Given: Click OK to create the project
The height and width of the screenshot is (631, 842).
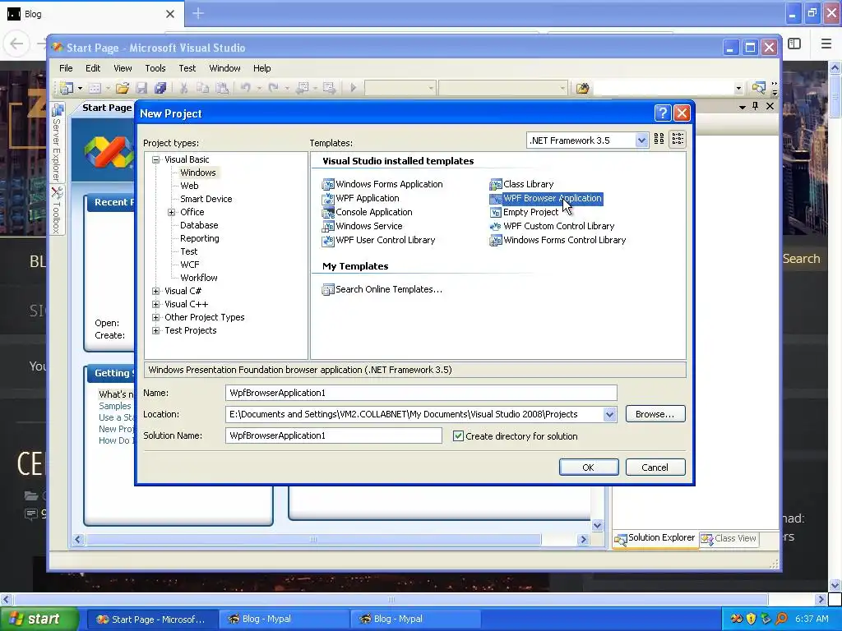Looking at the screenshot, I should pos(589,467).
